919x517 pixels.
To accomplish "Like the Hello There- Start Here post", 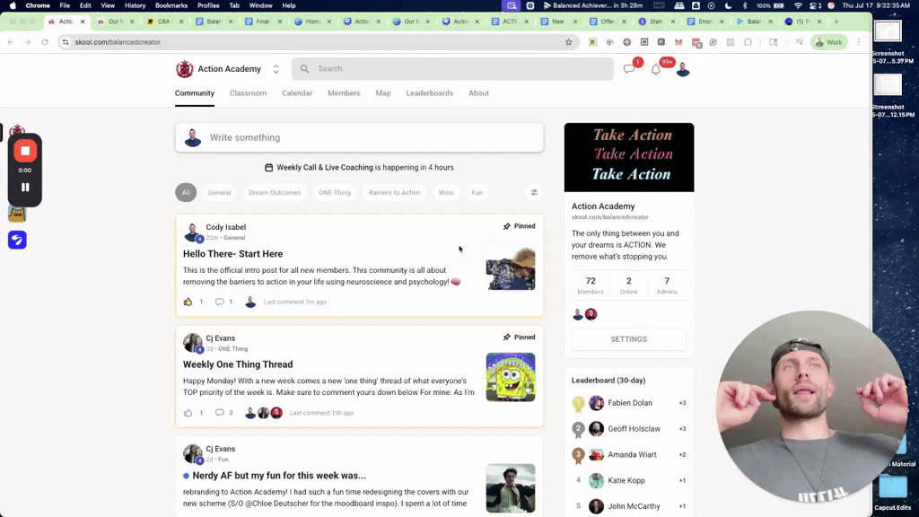I will point(188,302).
